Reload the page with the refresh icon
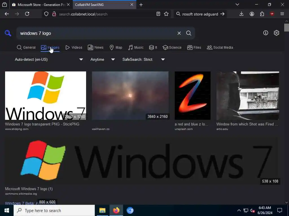The height and width of the screenshot is (216, 289). [x=27, y=14]
